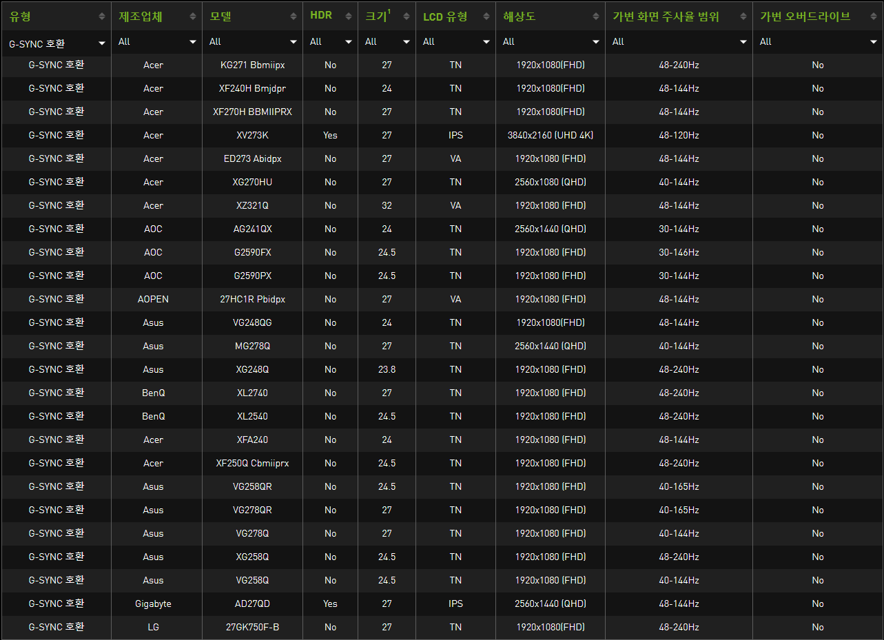This screenshot has height=640, width=884.
Task: Click the 32 size cell
Action: click(387, 206)
